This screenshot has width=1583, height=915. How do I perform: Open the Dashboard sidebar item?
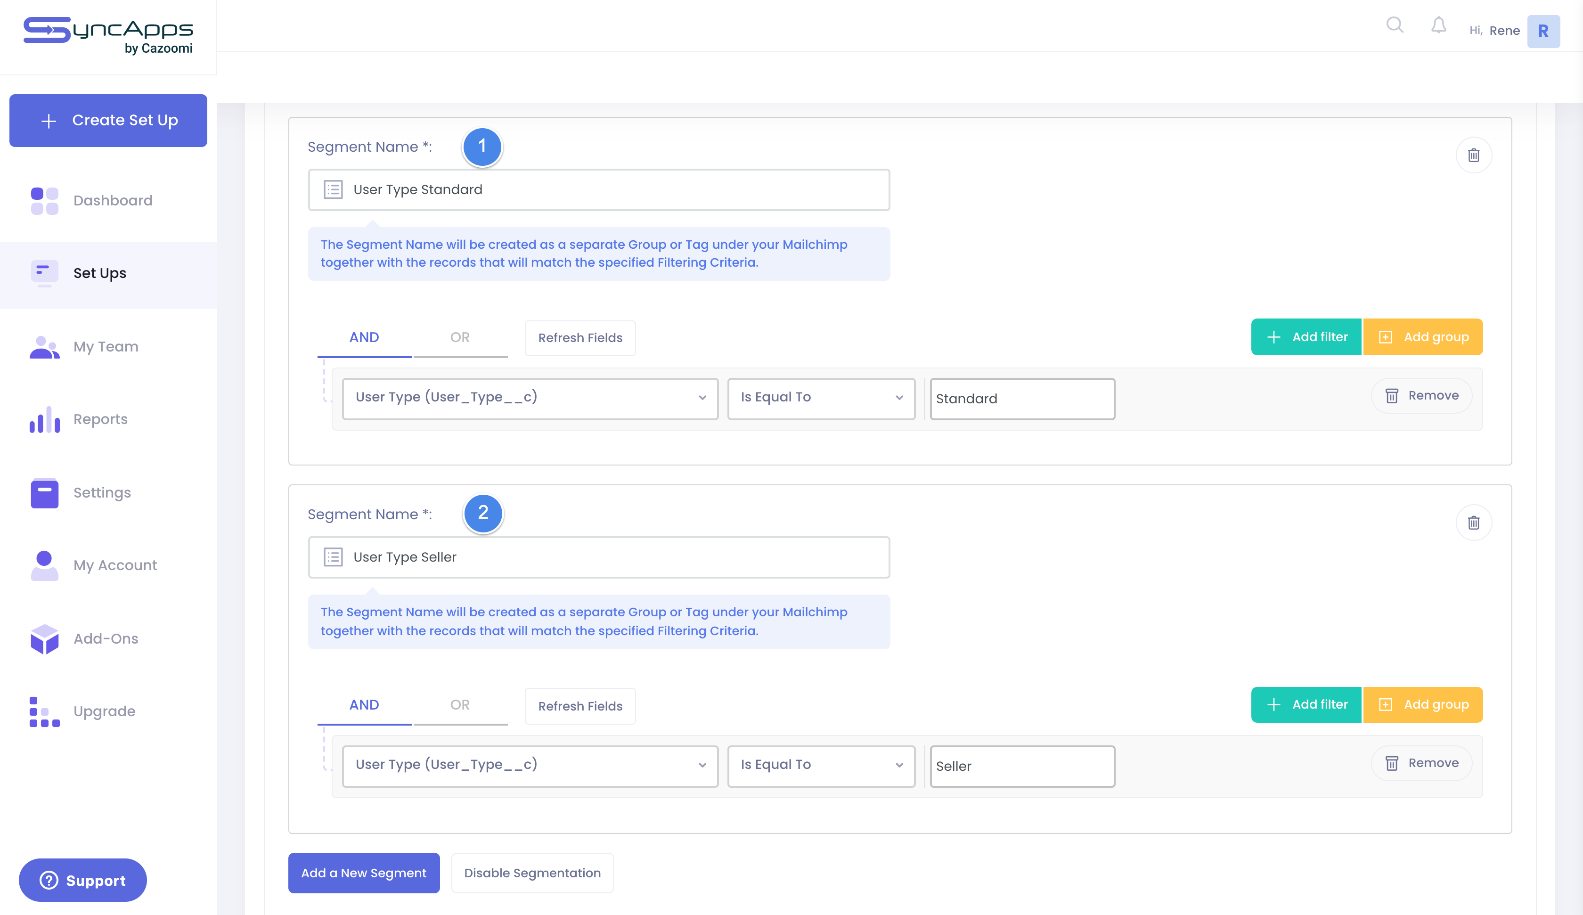coord(113,200)
